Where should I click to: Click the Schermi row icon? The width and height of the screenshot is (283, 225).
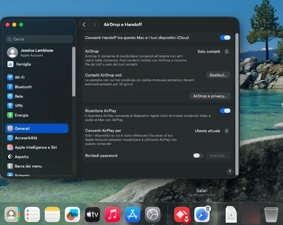10,174
